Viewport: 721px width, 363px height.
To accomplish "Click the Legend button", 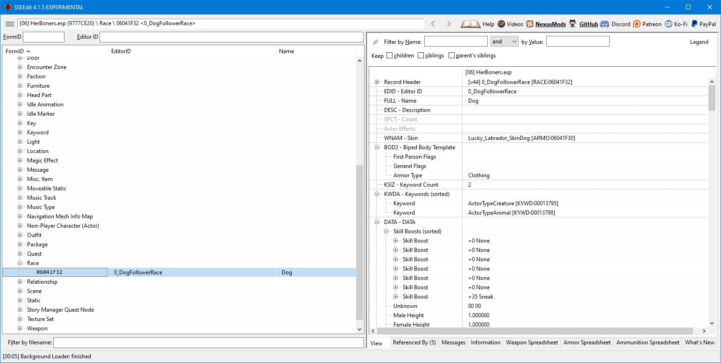I will click(699, 42).
